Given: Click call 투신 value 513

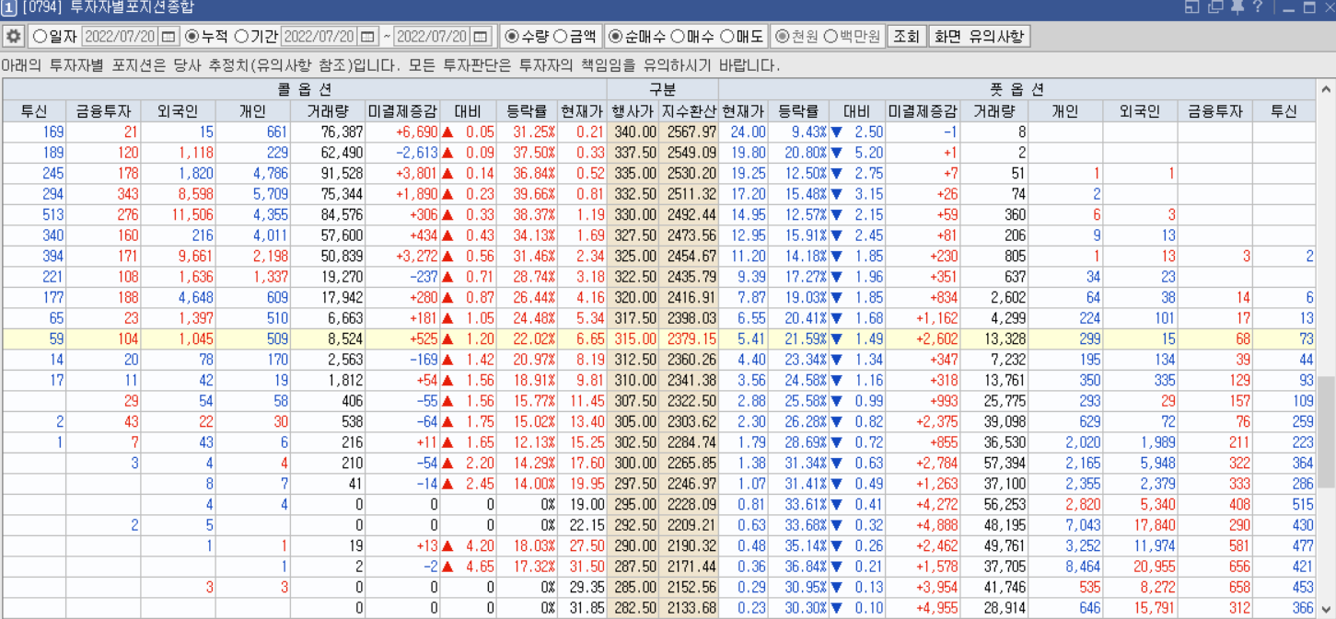Looking at the screenshot, I should point(34,215).
